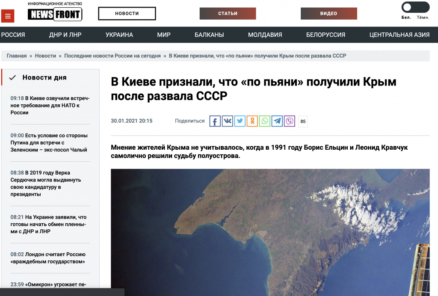The width and height of the screenshot is (438, 296).
Task: Open 23:59 news about Омикрон
Action: pyautogui.click(x=48, y=284)
